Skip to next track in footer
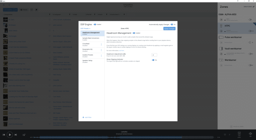The image size is (256, 140). (16, 135)
